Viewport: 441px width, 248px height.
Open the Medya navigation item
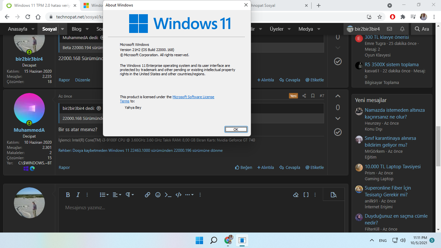(x=306, y=29)
